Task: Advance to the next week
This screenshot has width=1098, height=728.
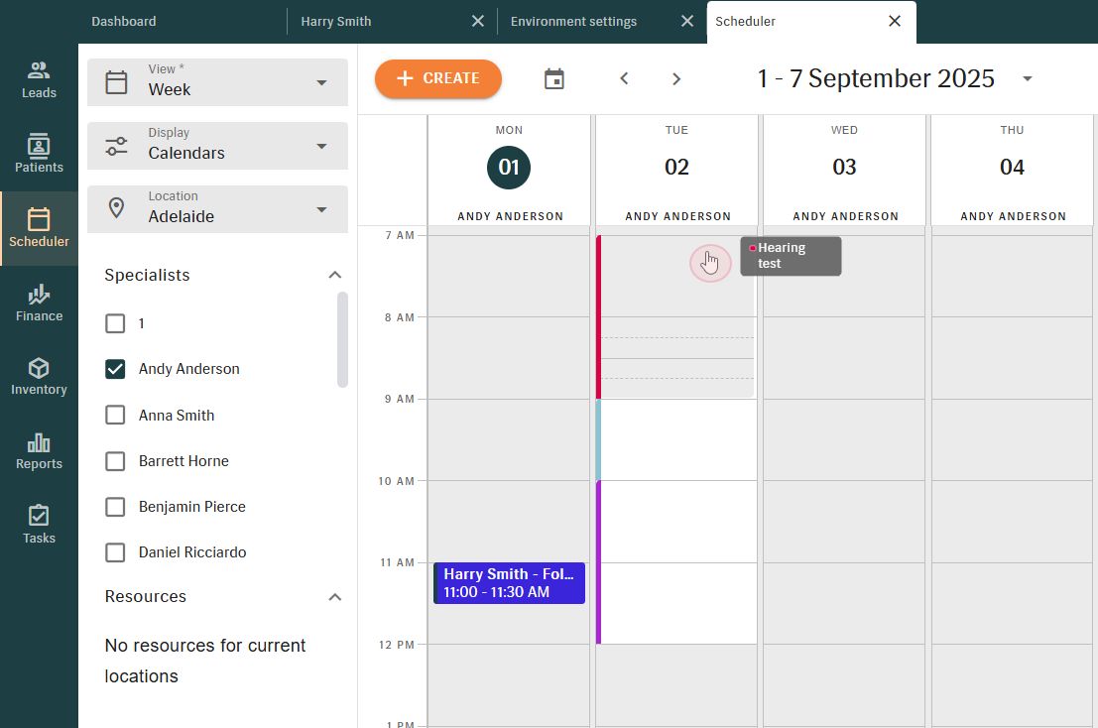Action: pos(676,79)
